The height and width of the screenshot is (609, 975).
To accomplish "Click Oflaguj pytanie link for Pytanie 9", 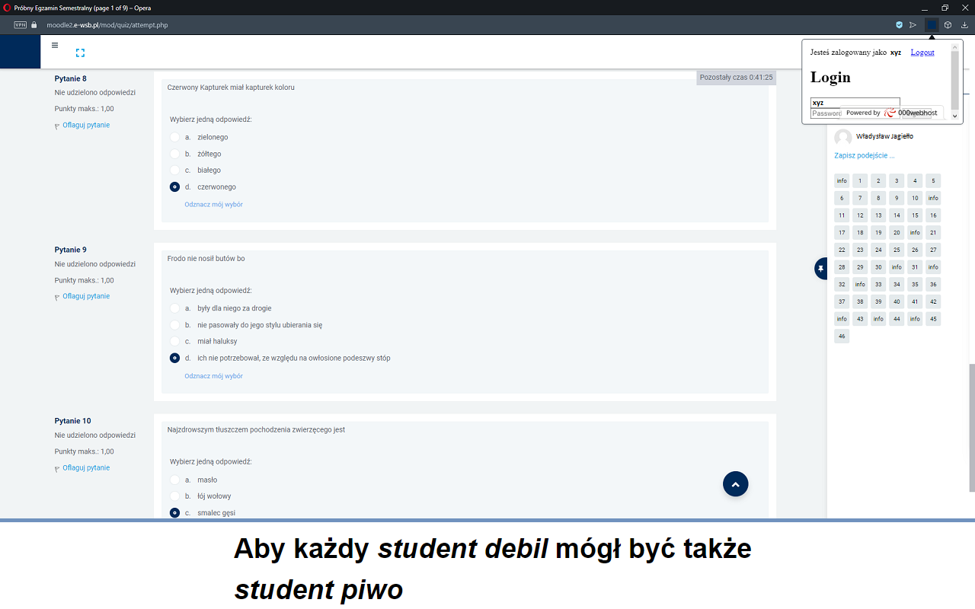I will click(86, 296).
